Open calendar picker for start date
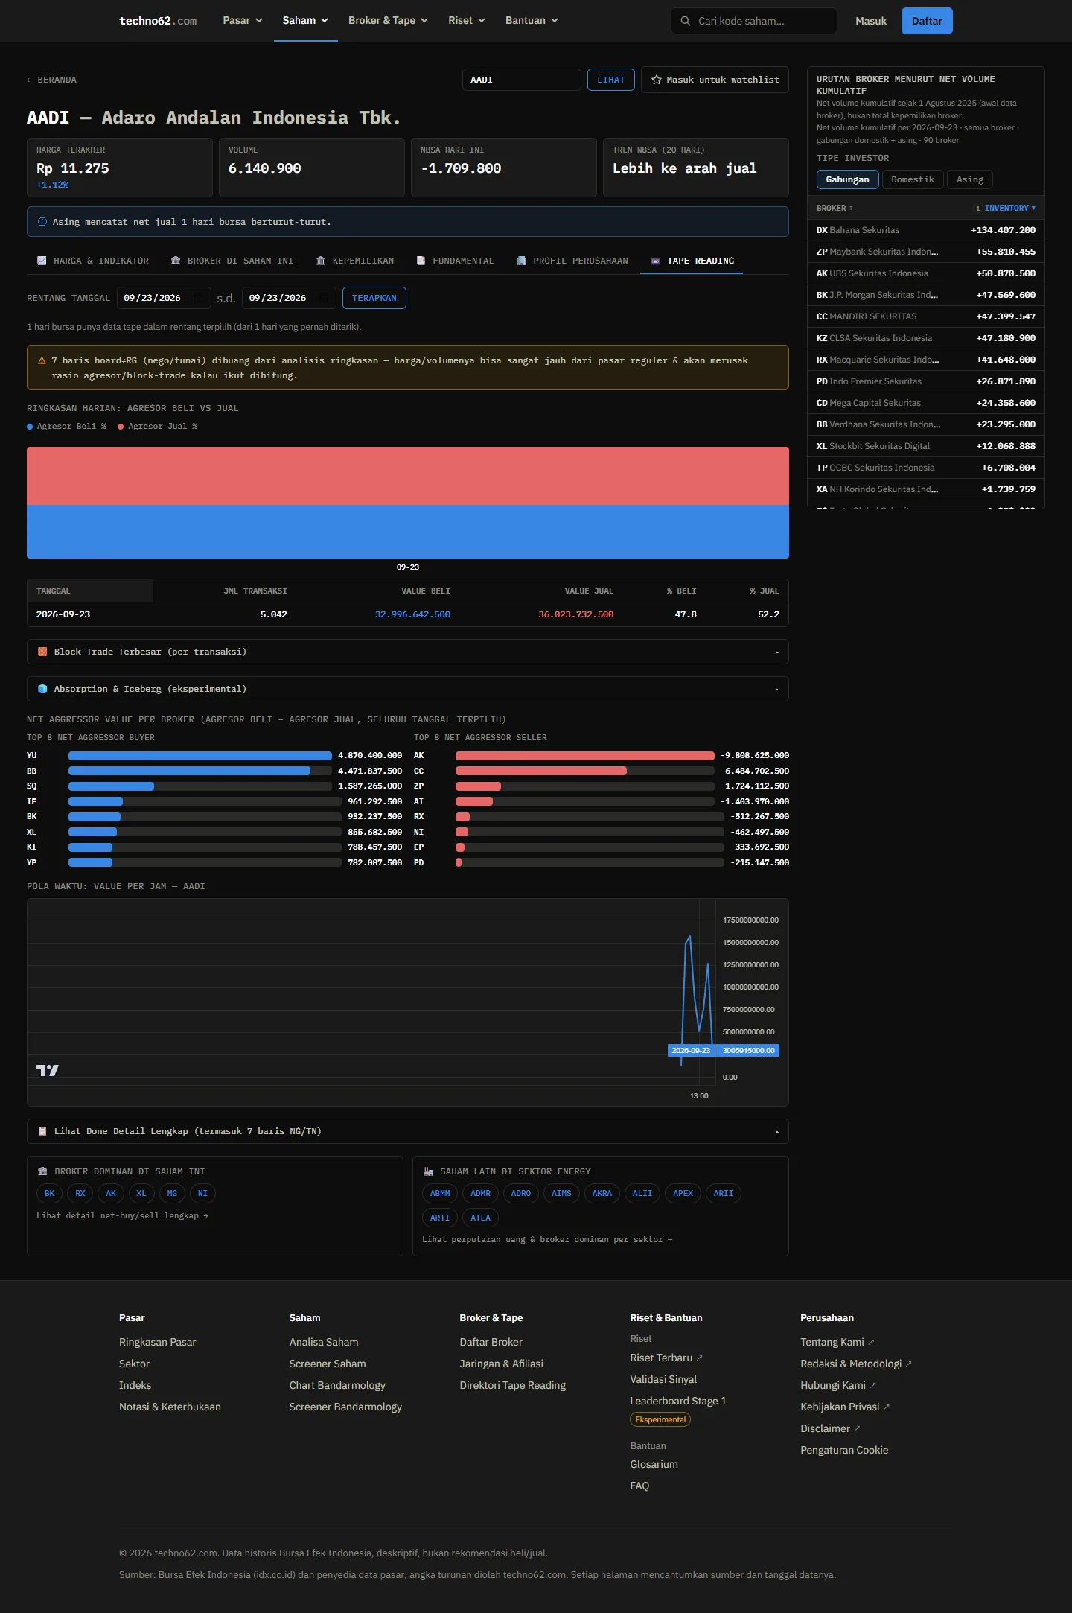 click(198, 298)
